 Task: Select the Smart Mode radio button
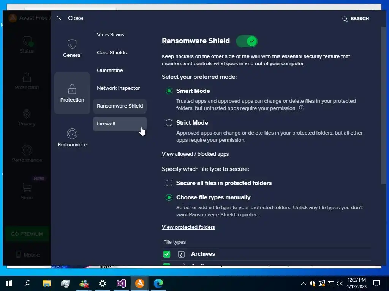[169, 91]
